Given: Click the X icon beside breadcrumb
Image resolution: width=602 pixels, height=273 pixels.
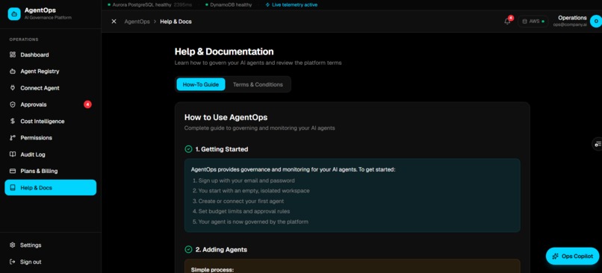Looking at the screenshot, I should (114, 22).
